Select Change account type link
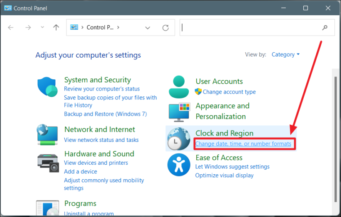This screenshot has height=217, width=341. coord(229,92)
